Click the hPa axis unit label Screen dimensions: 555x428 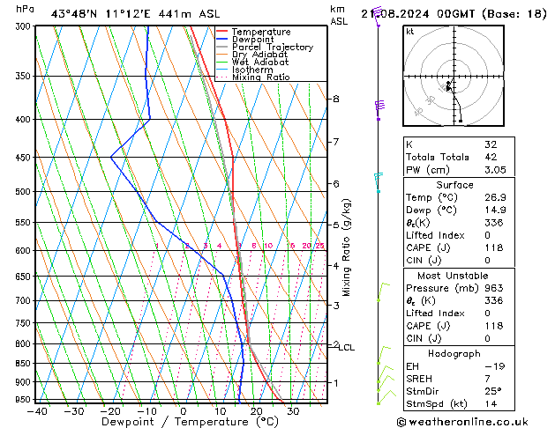pyautogui.click(x=25, y=9)
